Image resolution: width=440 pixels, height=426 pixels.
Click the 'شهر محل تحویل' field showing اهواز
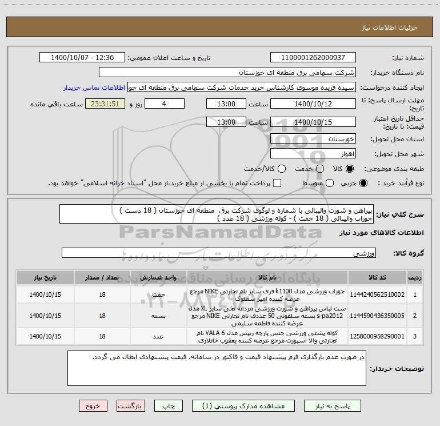[313, 154]
